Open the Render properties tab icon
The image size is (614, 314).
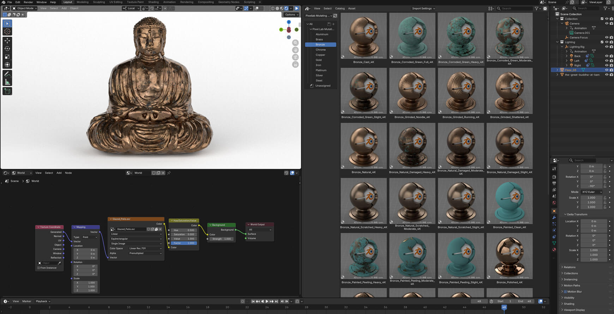tap(554, 177)
